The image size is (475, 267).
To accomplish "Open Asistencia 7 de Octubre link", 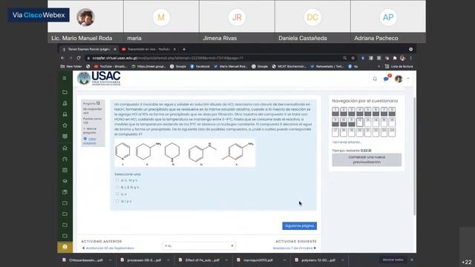I will point(295,248).
